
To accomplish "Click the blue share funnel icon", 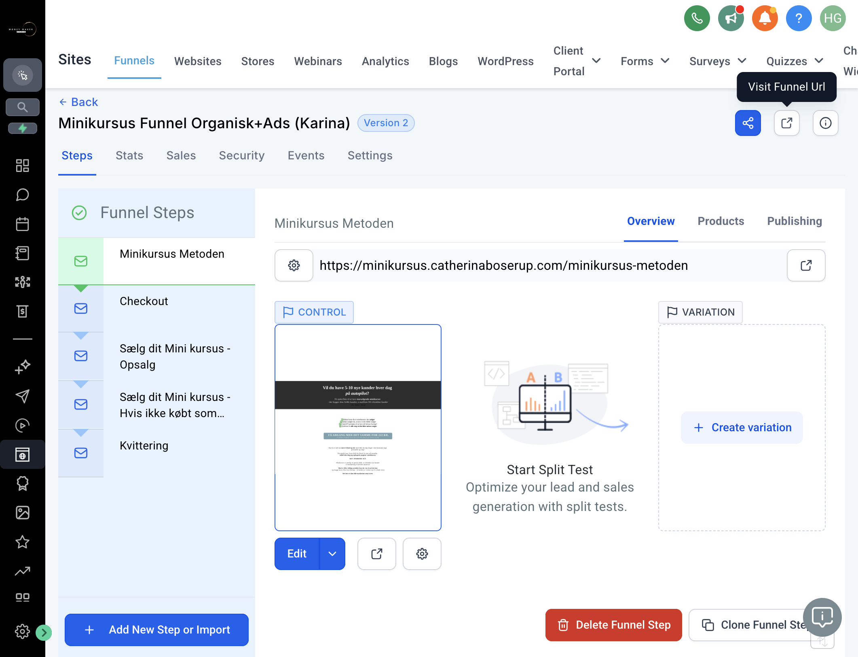I will pyautogui.click(x=748, y=123).
